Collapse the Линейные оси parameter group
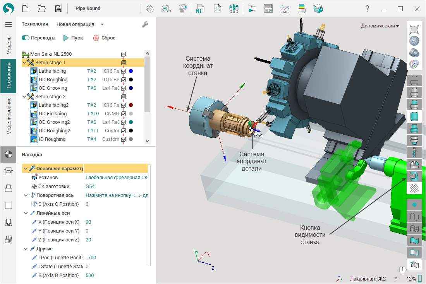426x284 pixels. pyautogui.click(x=26, y=213)
